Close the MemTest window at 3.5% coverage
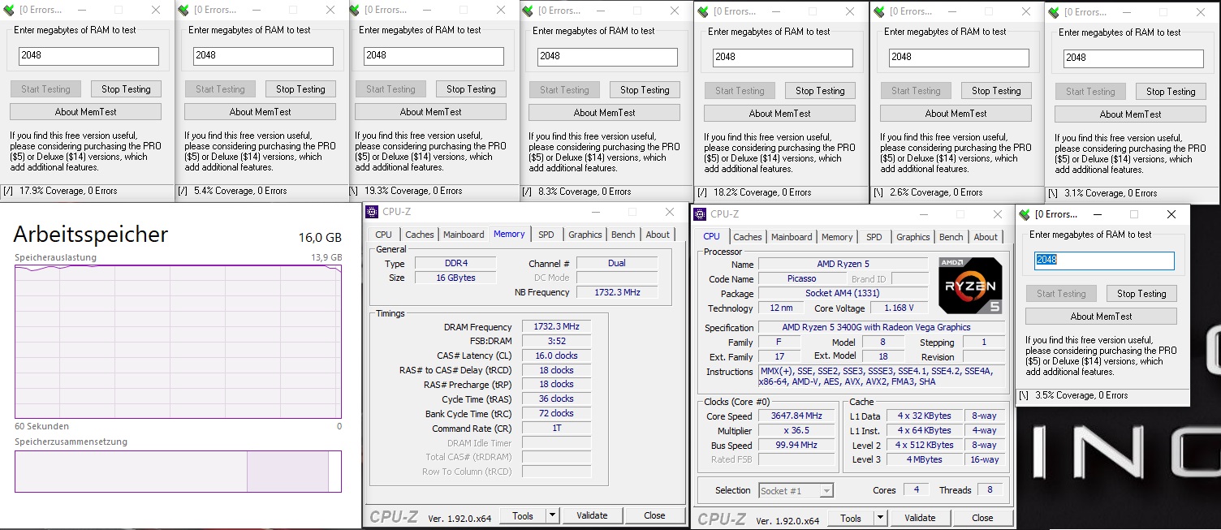The width and height of the screenshot is (1221, 530). coord(1171,215)
